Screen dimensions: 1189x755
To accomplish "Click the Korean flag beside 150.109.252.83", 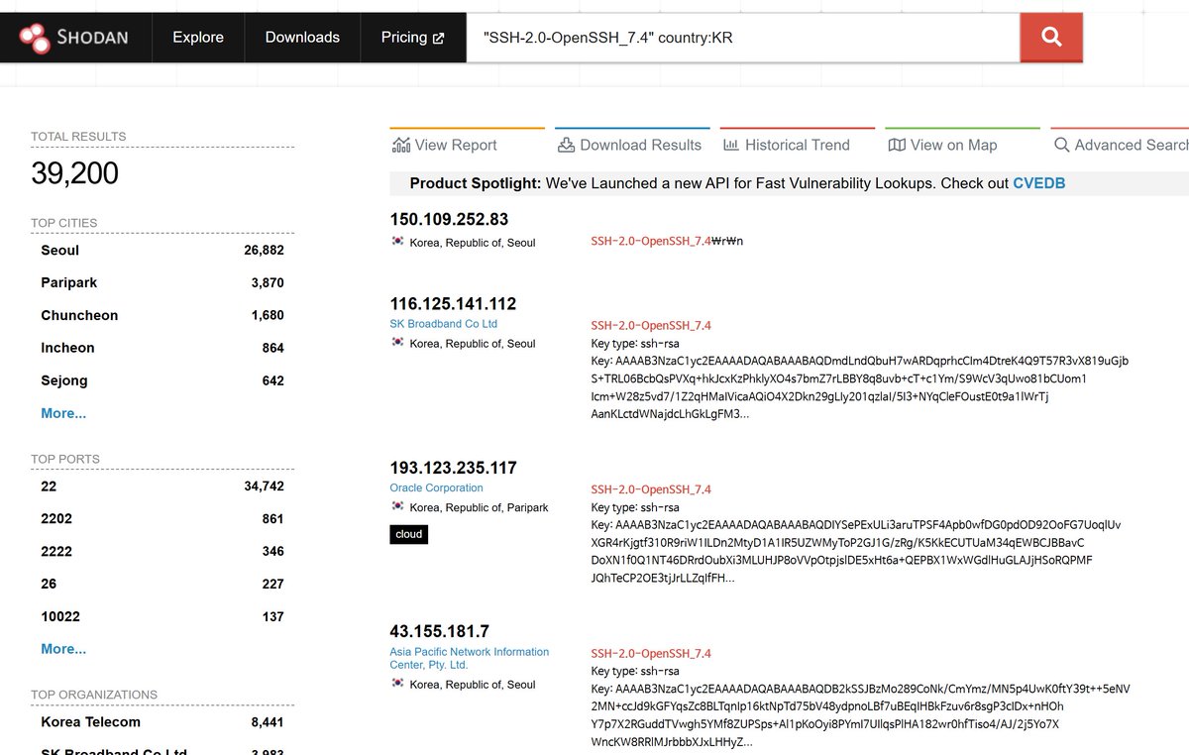I will (x=397, y=242).
